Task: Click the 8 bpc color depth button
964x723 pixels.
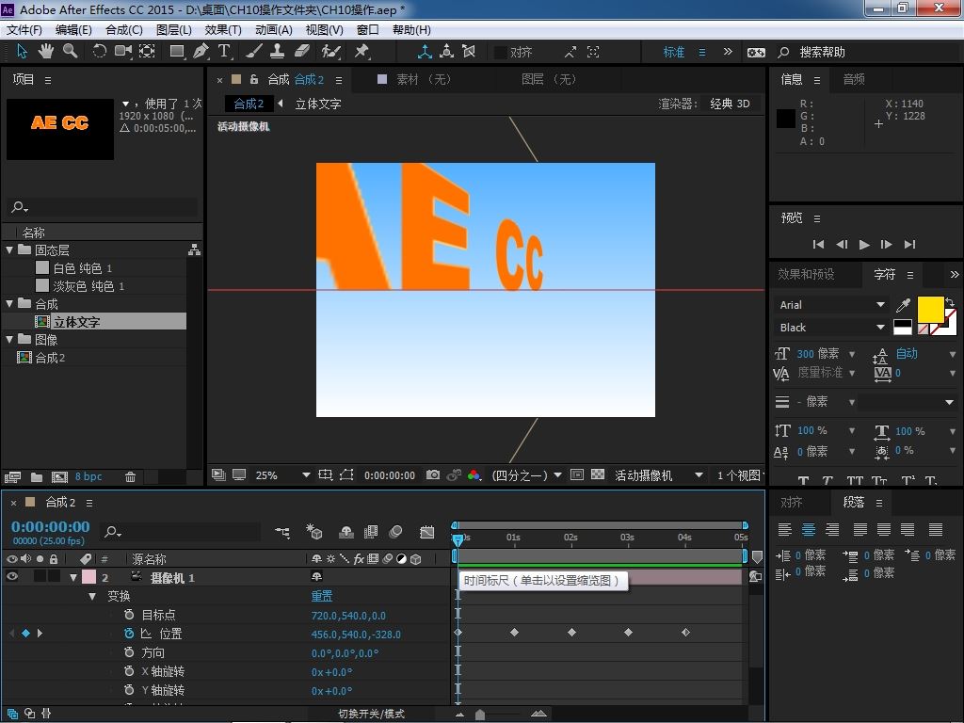Action: [x=88, y=476]
